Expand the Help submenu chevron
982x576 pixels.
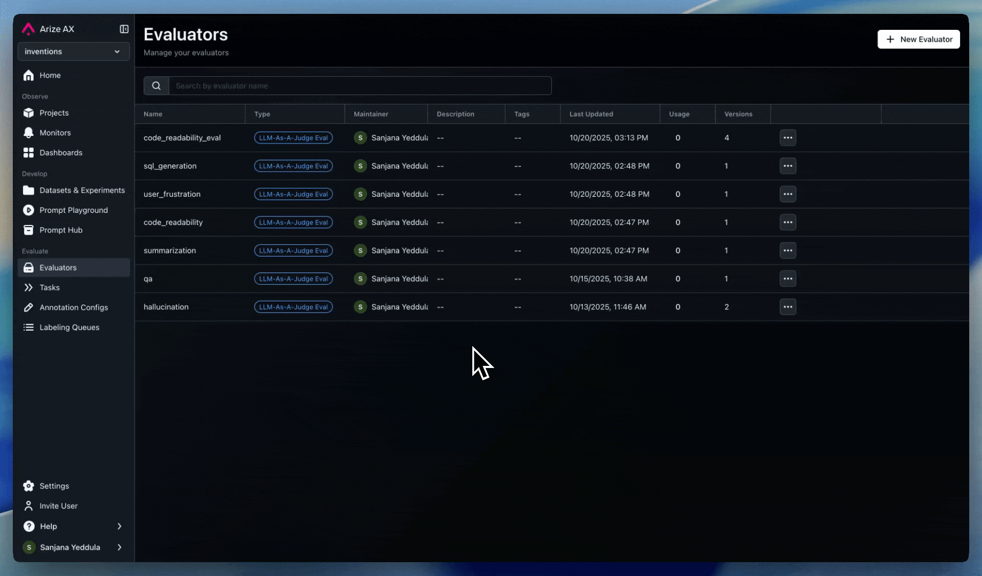coord(119,526)
